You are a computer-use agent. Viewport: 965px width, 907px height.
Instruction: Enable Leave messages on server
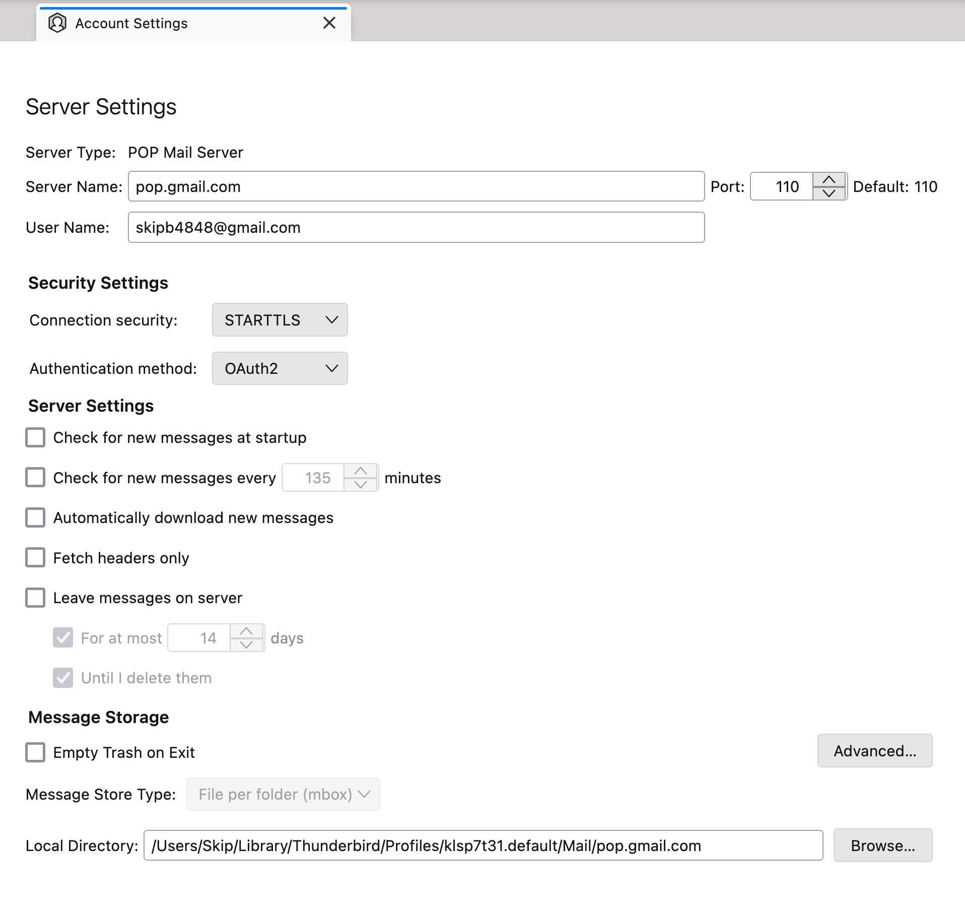pos(35,598)
